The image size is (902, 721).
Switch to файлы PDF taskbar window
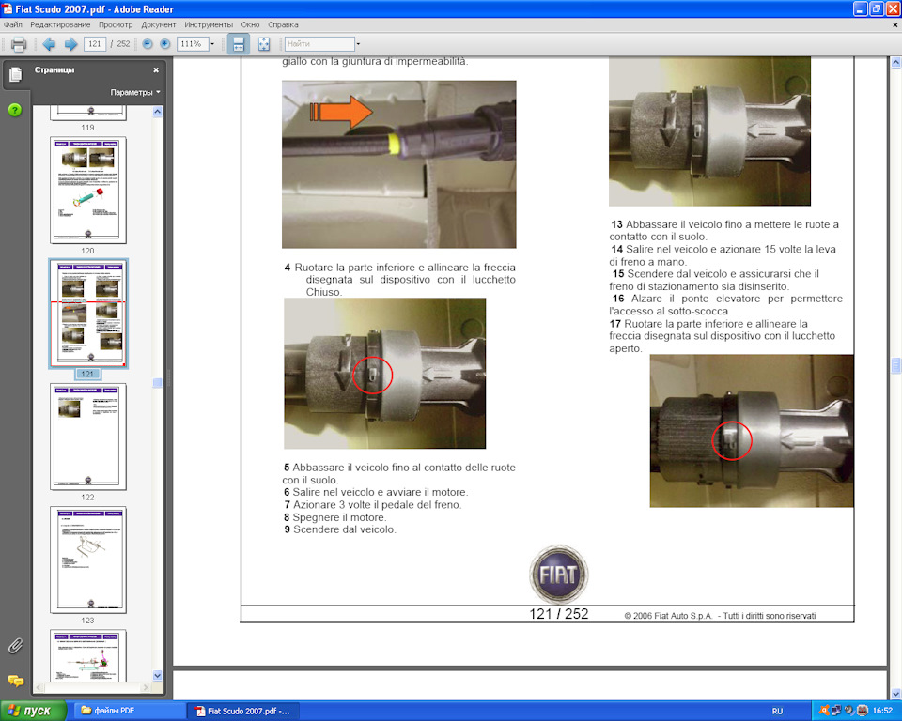[127, 711]
